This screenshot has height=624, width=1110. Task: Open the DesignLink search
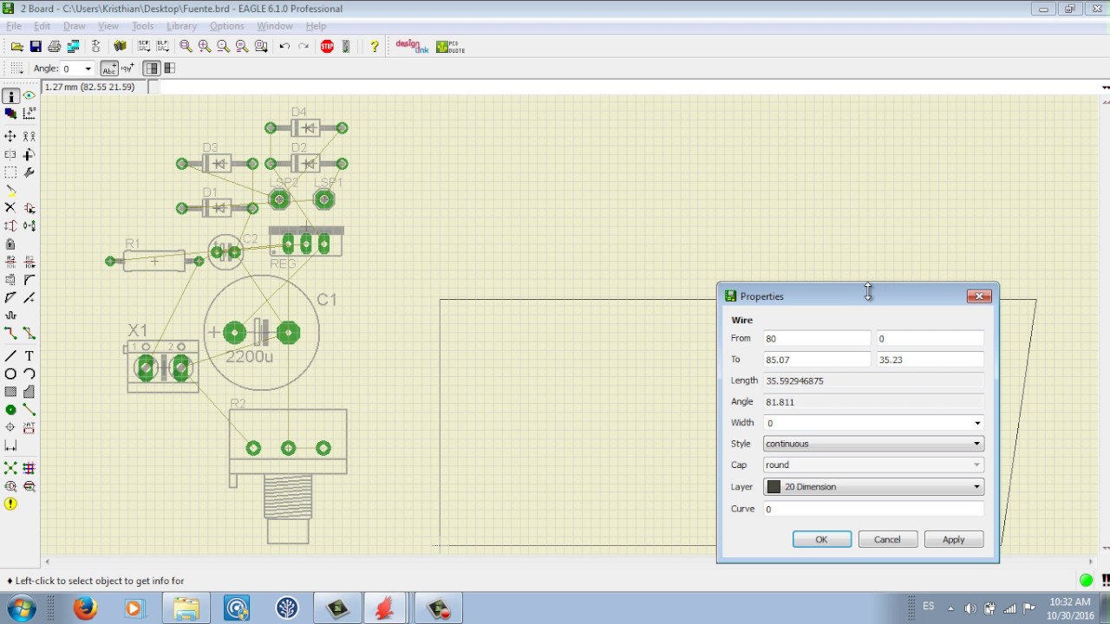pos(412,46)
